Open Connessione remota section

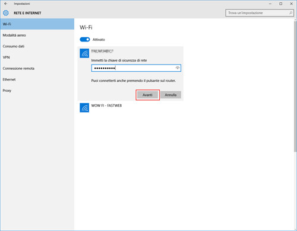coord(37,68)
